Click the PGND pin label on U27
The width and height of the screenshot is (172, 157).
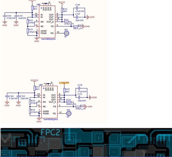pos(46,113)
